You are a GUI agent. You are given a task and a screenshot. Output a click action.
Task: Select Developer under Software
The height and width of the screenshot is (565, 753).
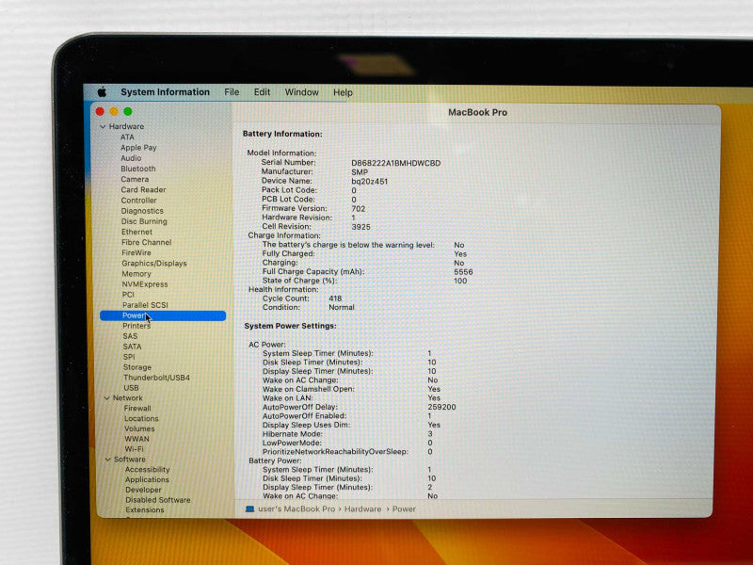tap(143, 490)
